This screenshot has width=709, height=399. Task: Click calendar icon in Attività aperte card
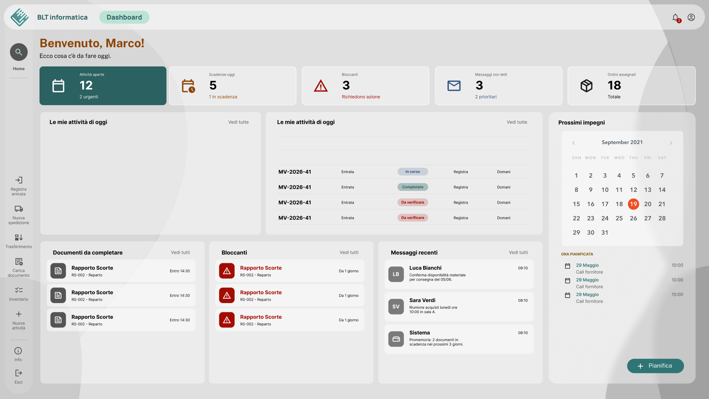tap(58, 86)
